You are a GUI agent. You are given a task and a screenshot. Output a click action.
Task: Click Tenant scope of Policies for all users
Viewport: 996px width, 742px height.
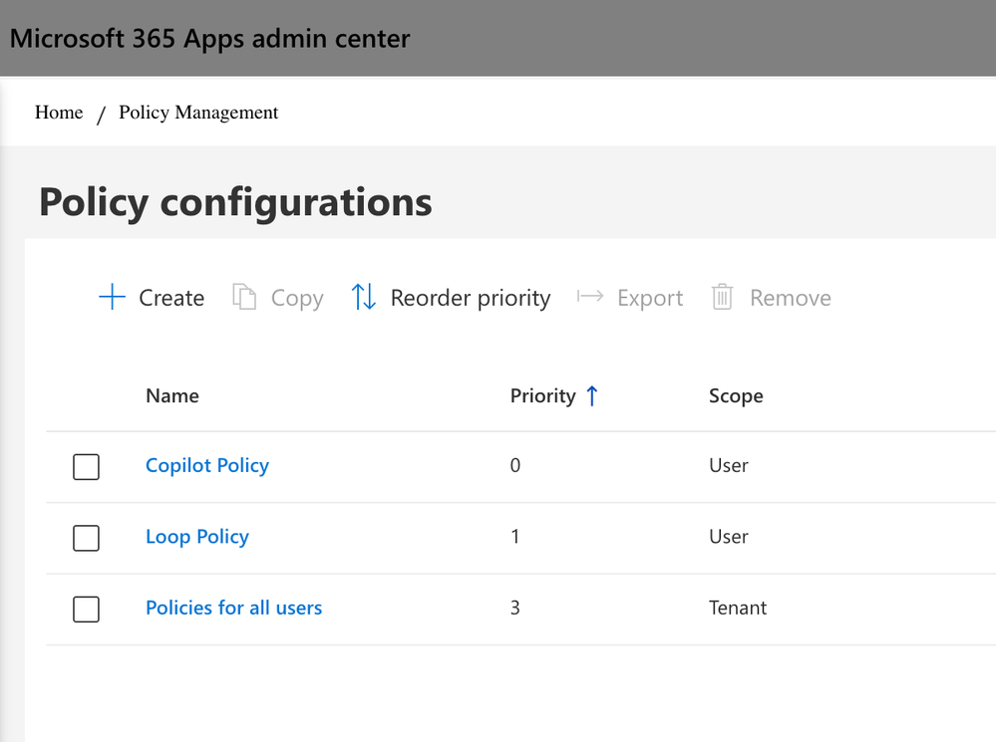point(738,608)
